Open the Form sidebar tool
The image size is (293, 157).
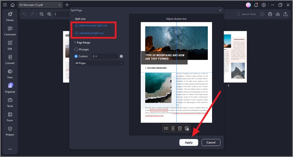10,117
